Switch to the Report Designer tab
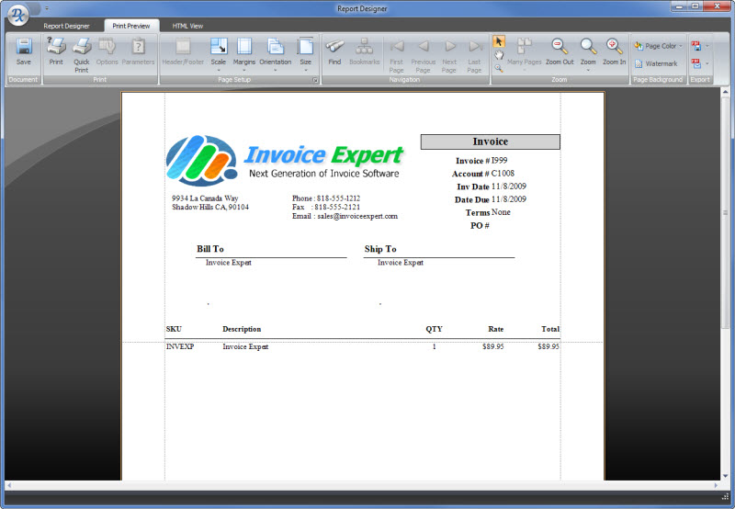Screen dimensions: 735x509 66,26
